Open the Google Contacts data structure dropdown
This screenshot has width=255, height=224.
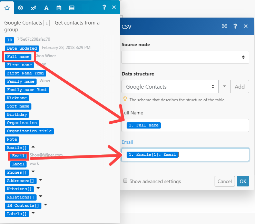(x=170, y=86)
